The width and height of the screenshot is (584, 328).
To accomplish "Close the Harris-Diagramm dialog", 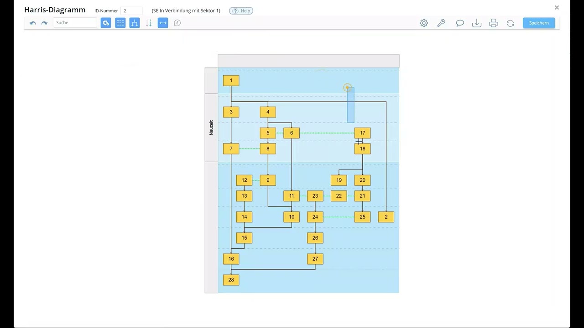I will pos(557,8).
